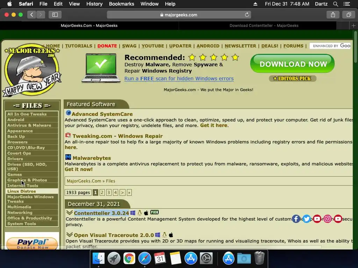Show the tab overview button
This screenshot has width=358, height=268.
point(349,15)
